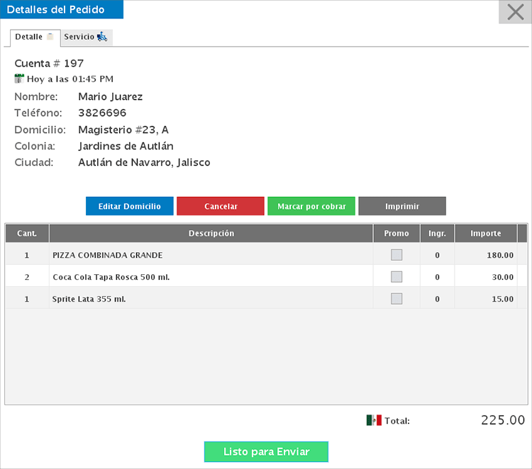Click the Ingr. value 0 for the pizza row
Screen dimensions: 532x469
coord(438,255)
